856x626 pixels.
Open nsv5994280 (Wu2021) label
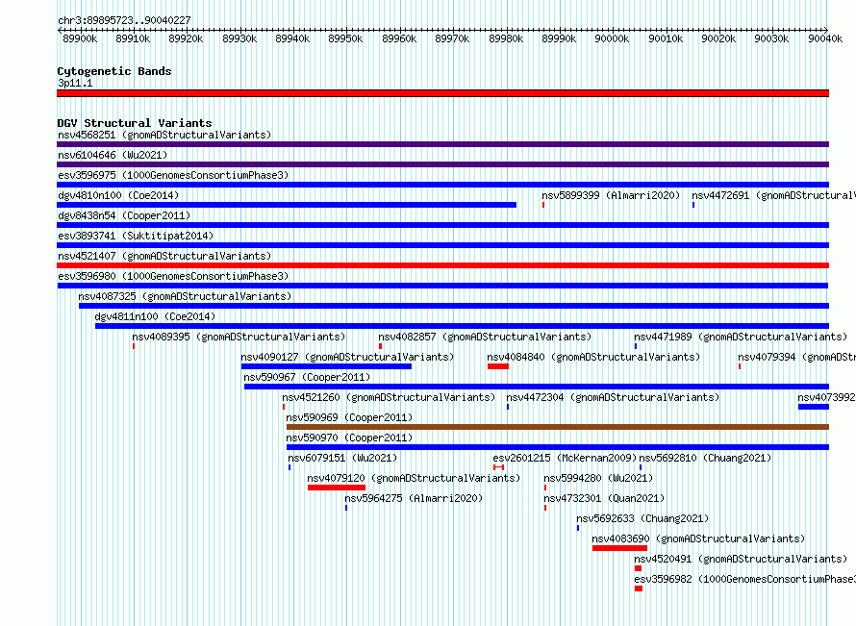[598, 478]
